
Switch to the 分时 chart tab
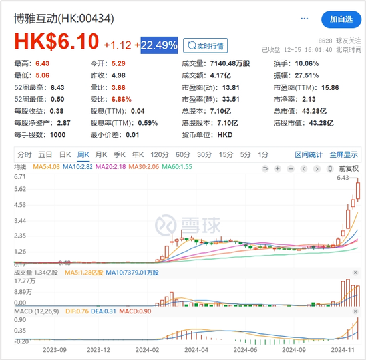coord(25,154)
